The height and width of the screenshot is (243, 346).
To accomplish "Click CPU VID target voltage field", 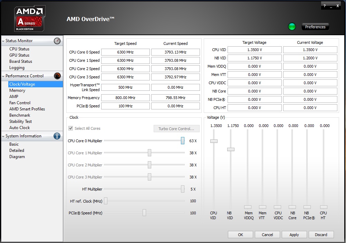I will click(x=254, y=50).
